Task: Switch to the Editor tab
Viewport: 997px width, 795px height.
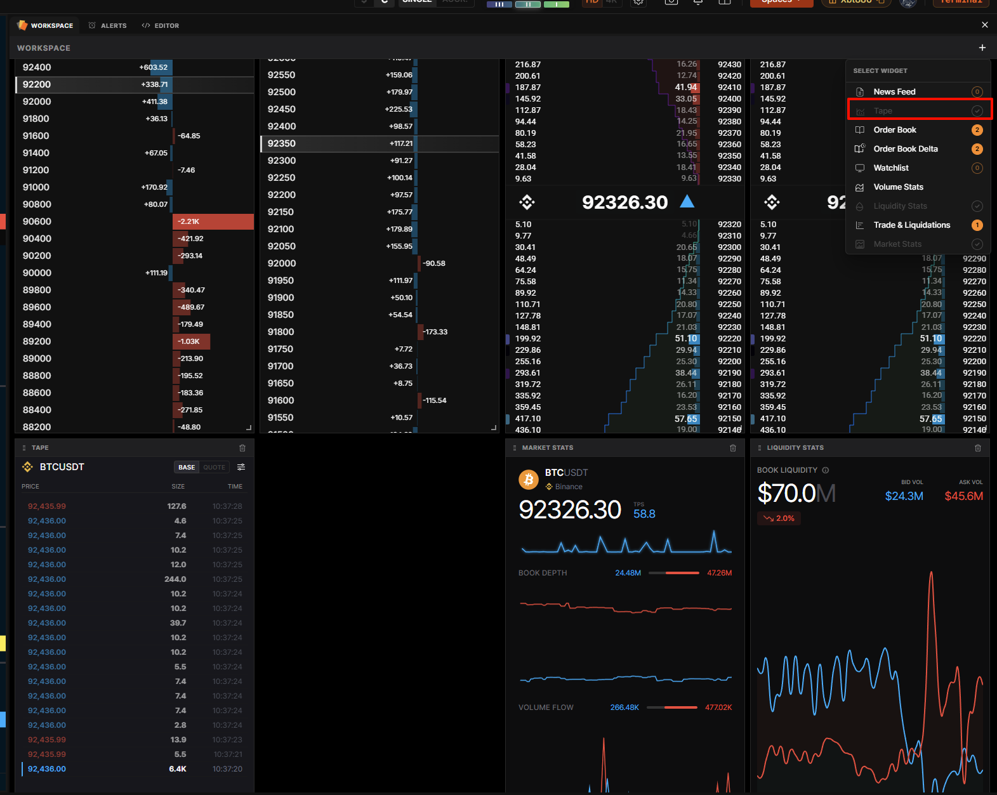Action: (x=161, y=25)
